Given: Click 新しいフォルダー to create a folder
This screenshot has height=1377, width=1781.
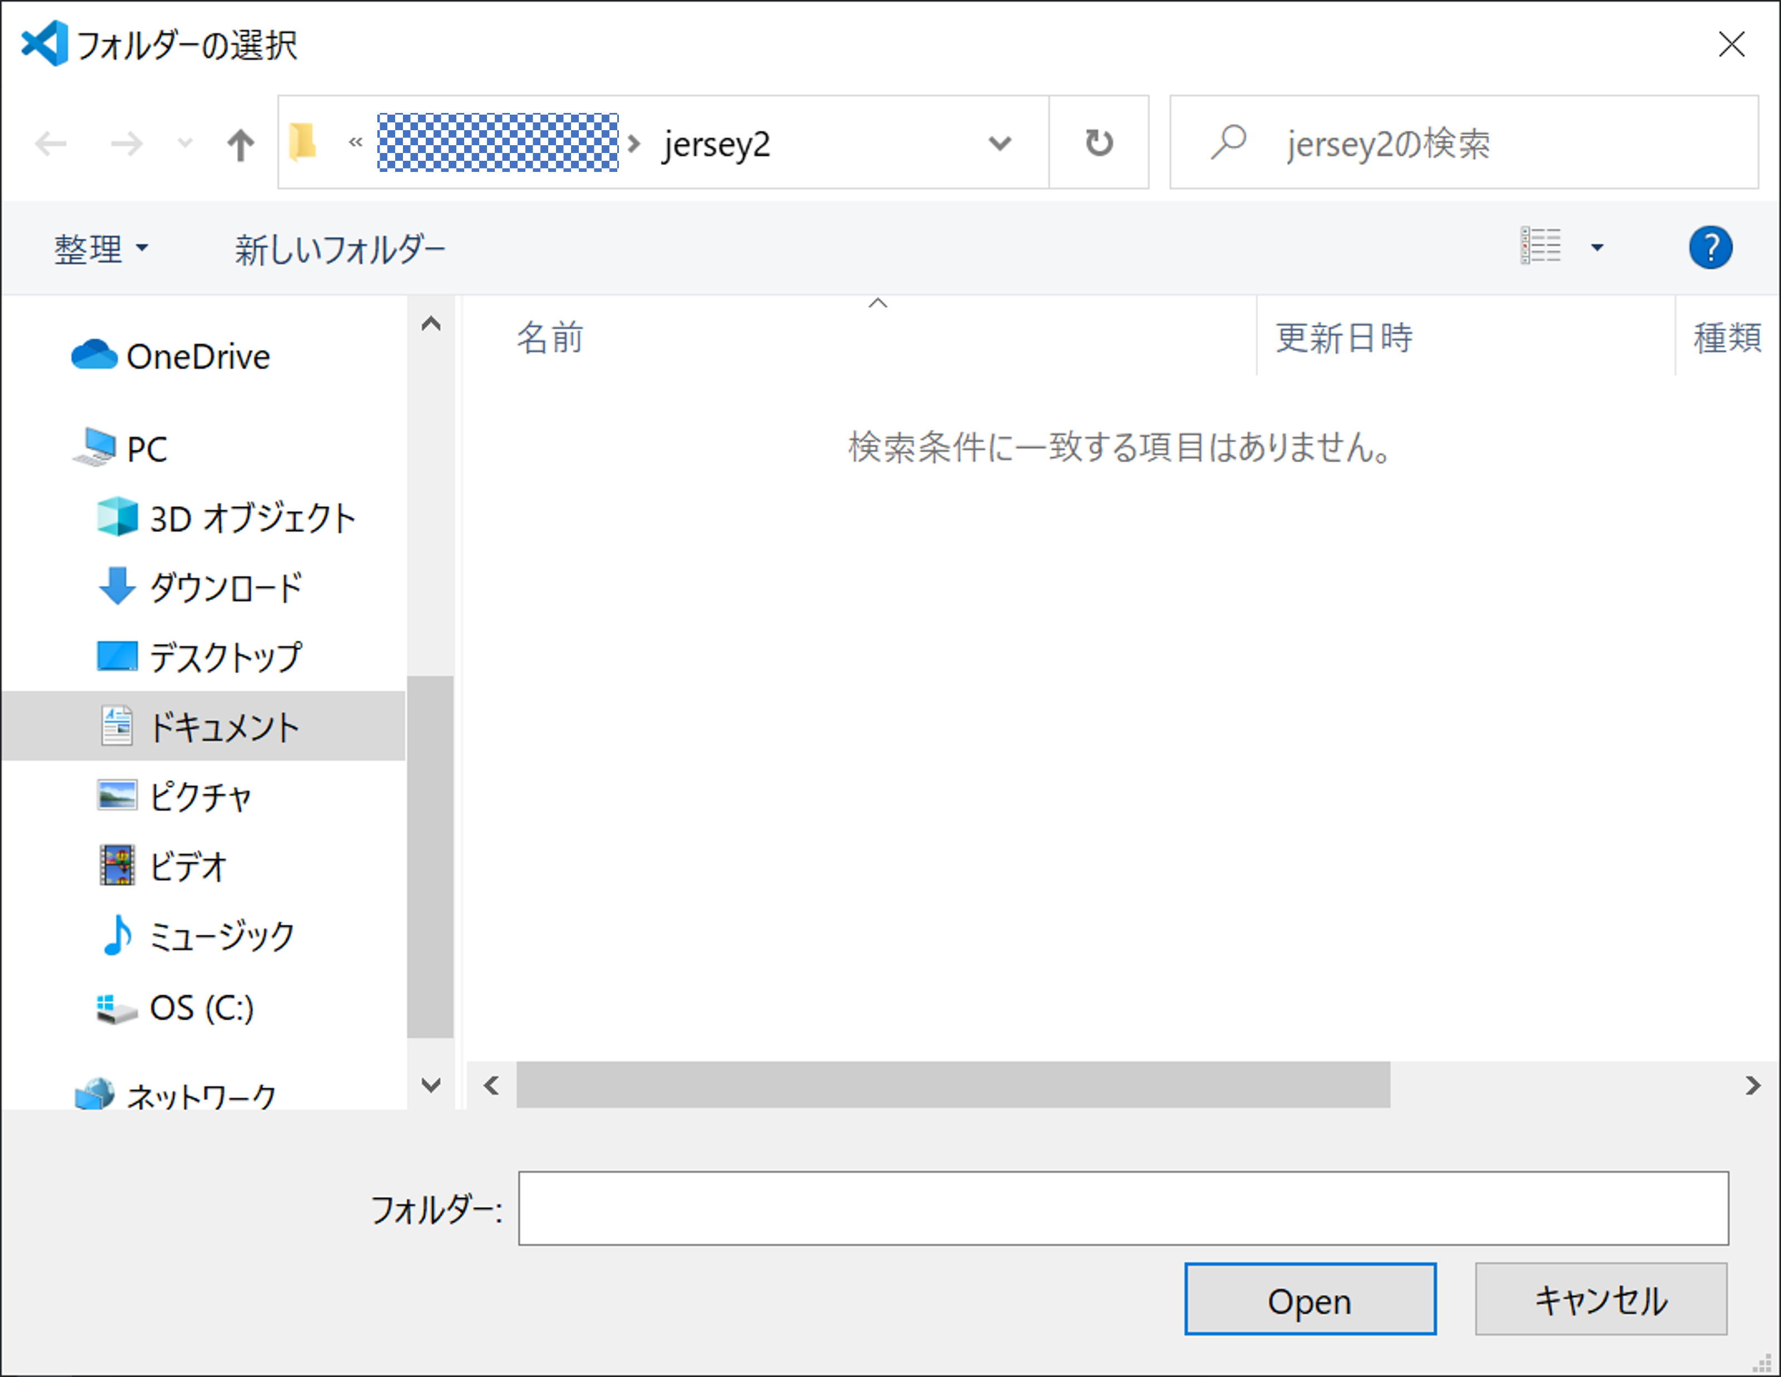Looking at the screenshot, I should tap(340, 249).
